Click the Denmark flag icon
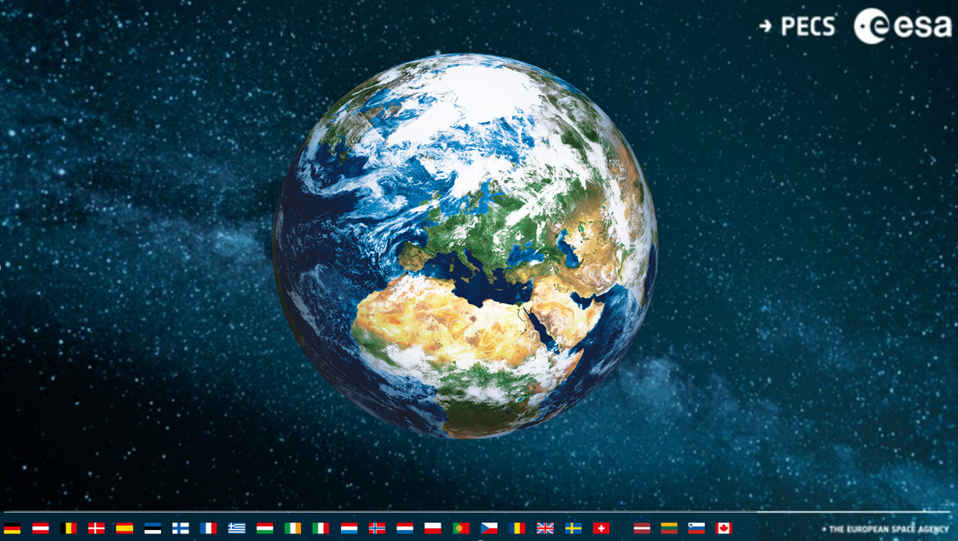The image size is (958, 541). [96, 528]
